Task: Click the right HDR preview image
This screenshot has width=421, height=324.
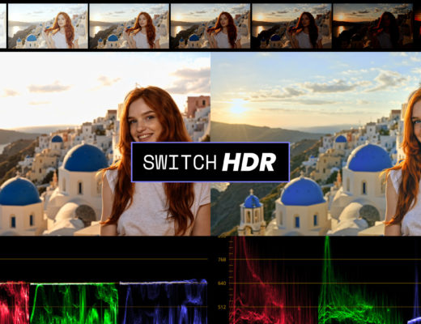Action: pos(316,144)
